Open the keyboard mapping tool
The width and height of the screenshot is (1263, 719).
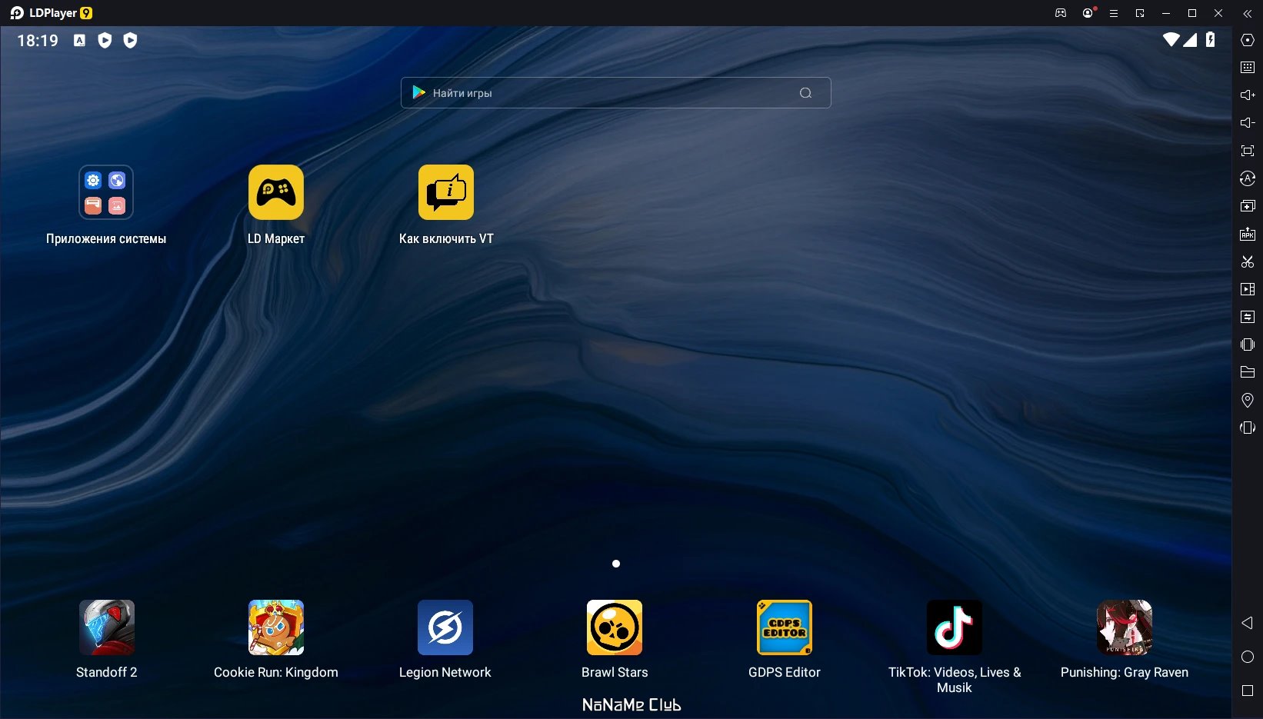click(1248, 68)
